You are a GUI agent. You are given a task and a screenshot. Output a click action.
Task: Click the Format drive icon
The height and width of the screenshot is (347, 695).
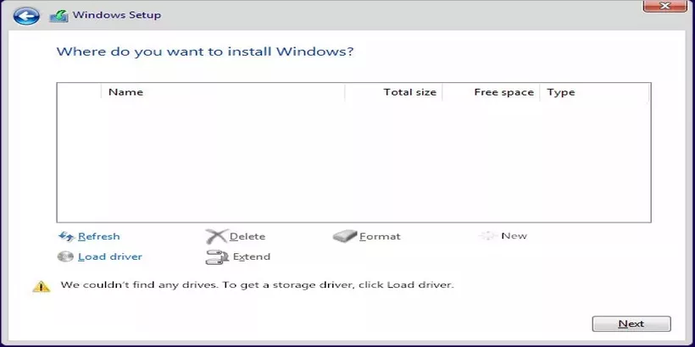click(x=345, y=236)
